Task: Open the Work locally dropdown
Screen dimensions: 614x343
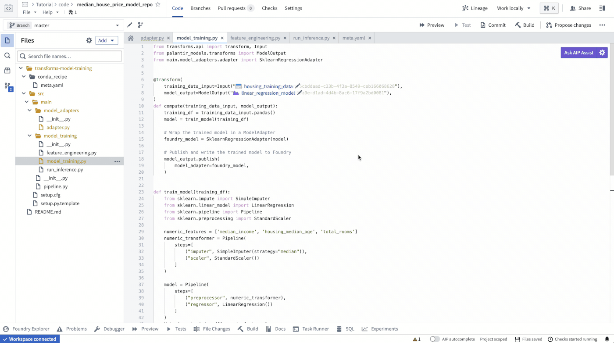Action: [x=514, y=8]
